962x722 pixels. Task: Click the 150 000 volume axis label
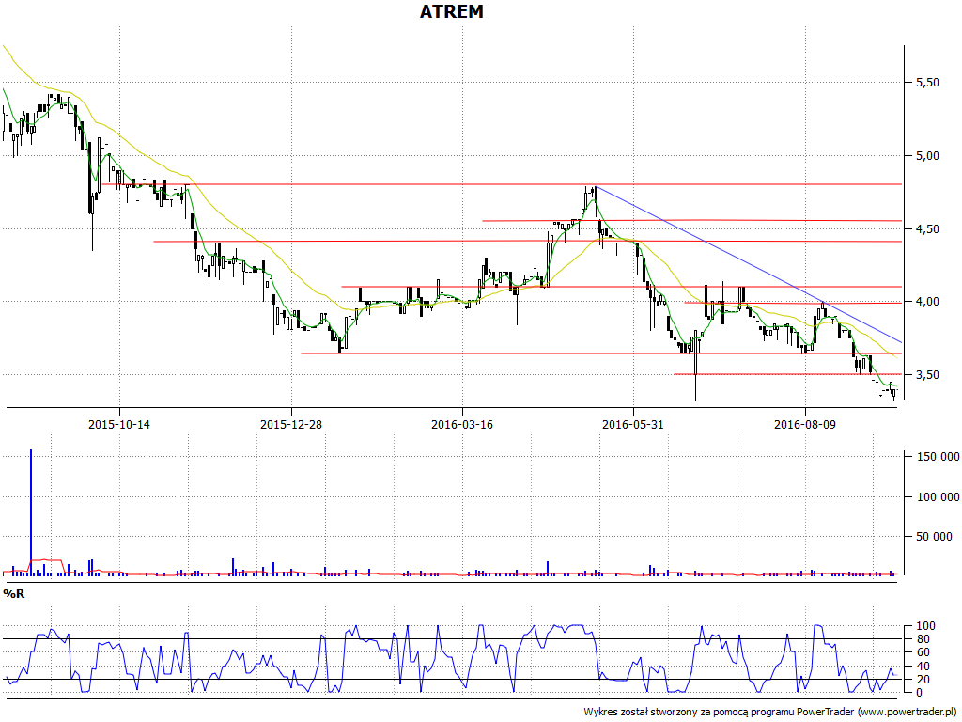[939, 456]
